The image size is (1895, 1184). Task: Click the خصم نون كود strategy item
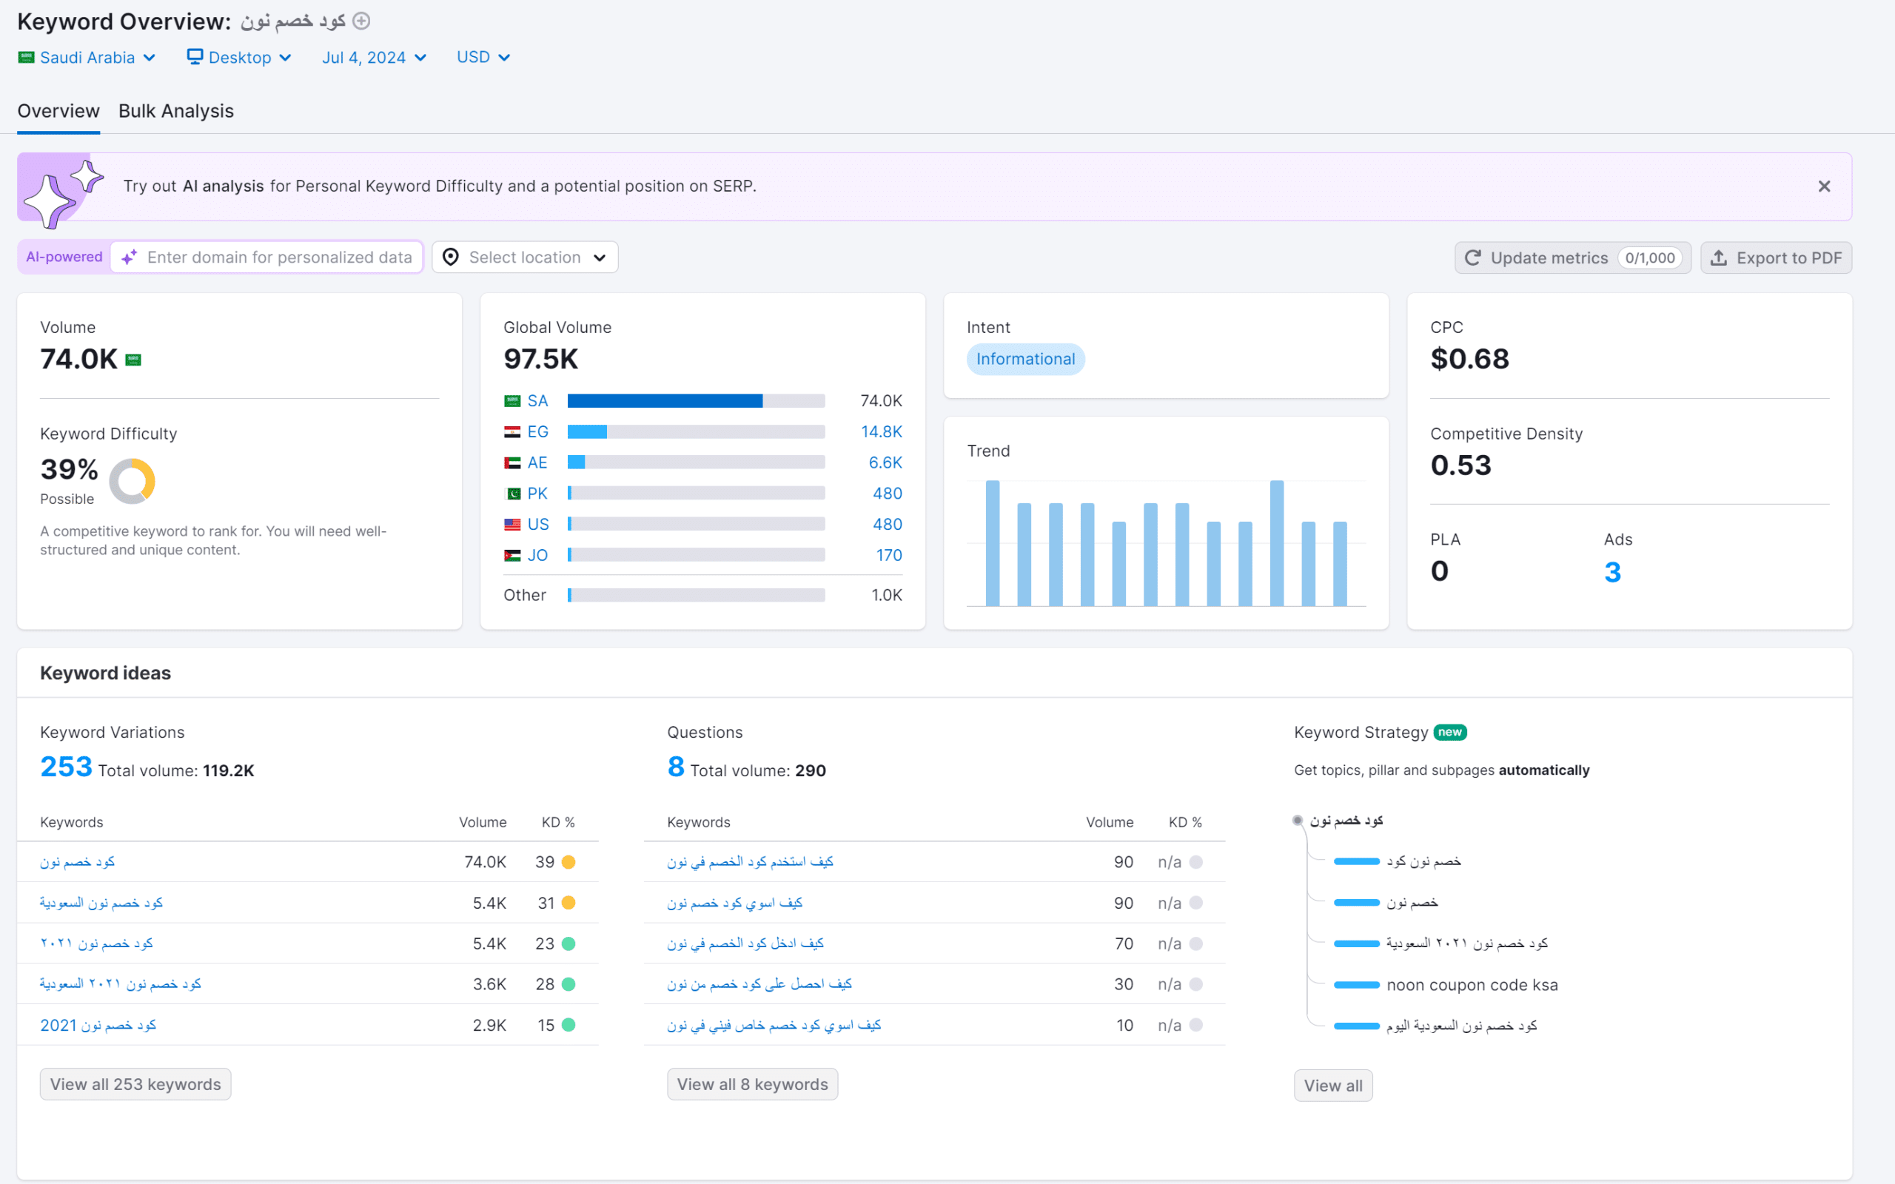pyautogui.click(x=1423, y=861)
